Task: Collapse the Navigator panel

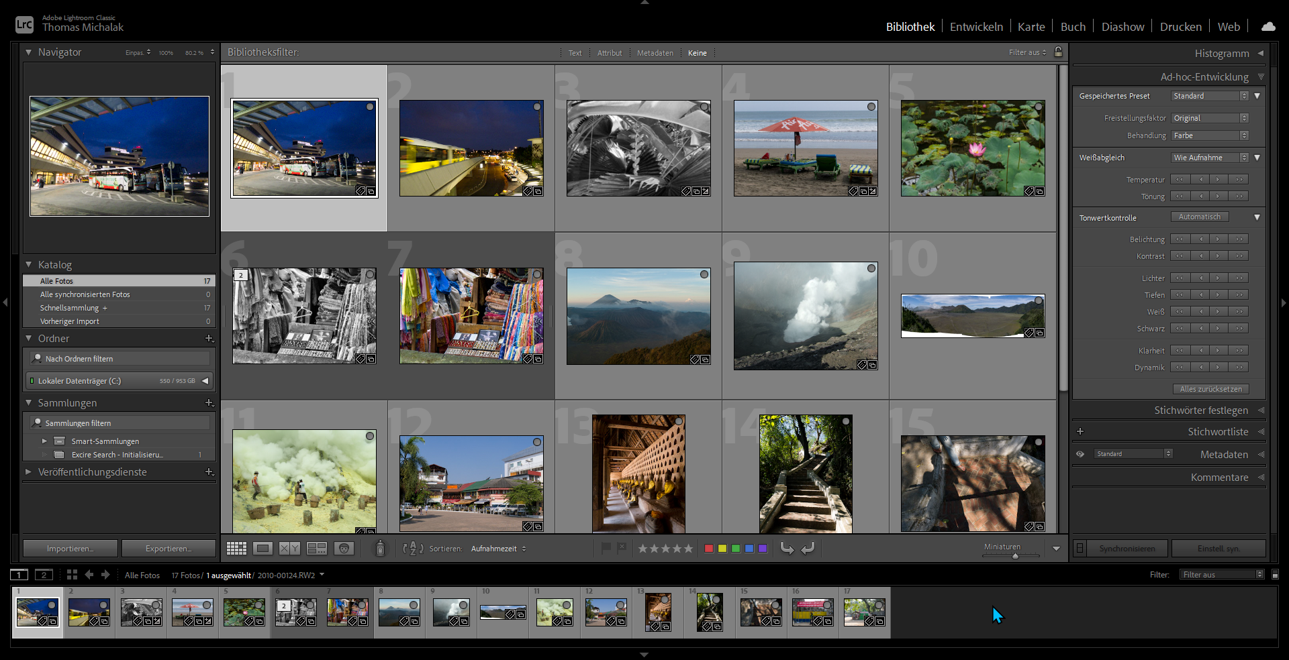Action: pyautogui.click(x=29, y=52)
